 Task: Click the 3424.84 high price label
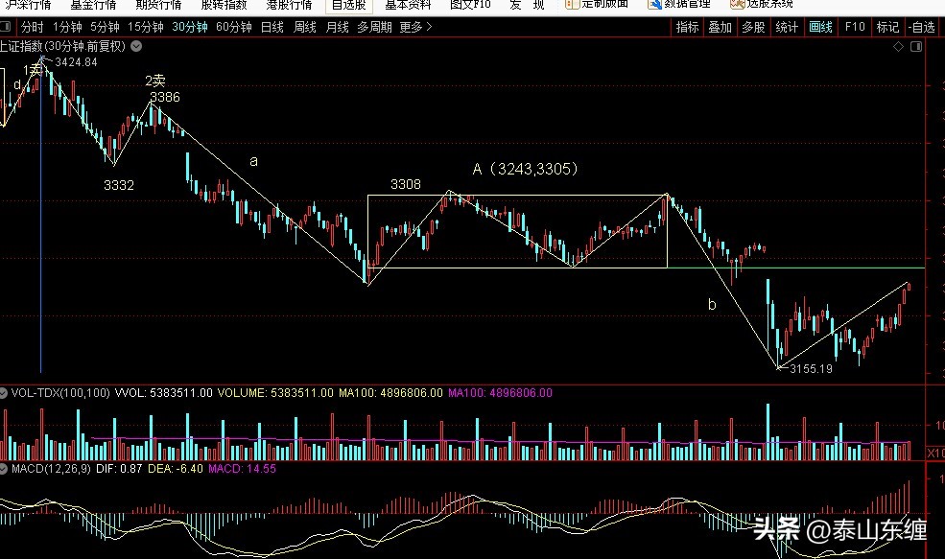(x=76, y=62)
